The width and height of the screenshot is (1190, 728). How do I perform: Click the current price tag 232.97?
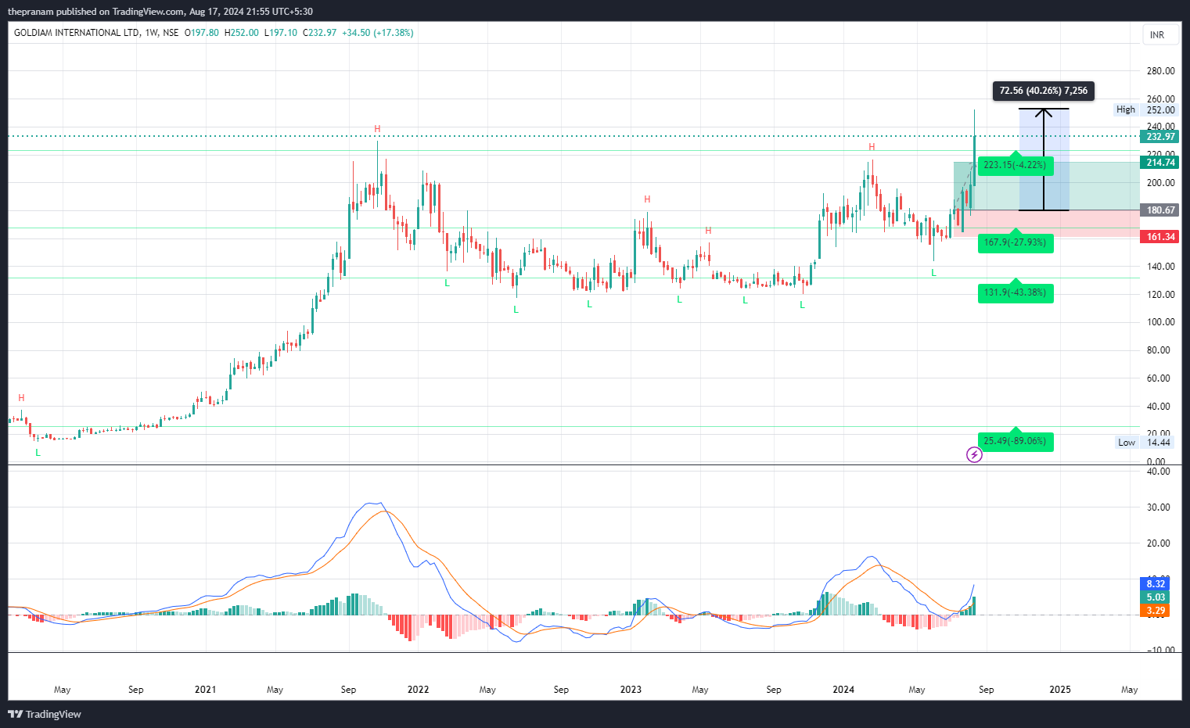pyautogui.click(x=1160, y=137)
